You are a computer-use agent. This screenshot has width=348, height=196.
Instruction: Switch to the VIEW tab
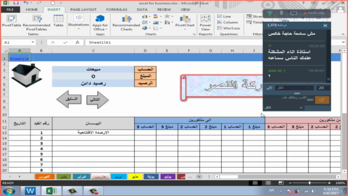tap(185, 10)
